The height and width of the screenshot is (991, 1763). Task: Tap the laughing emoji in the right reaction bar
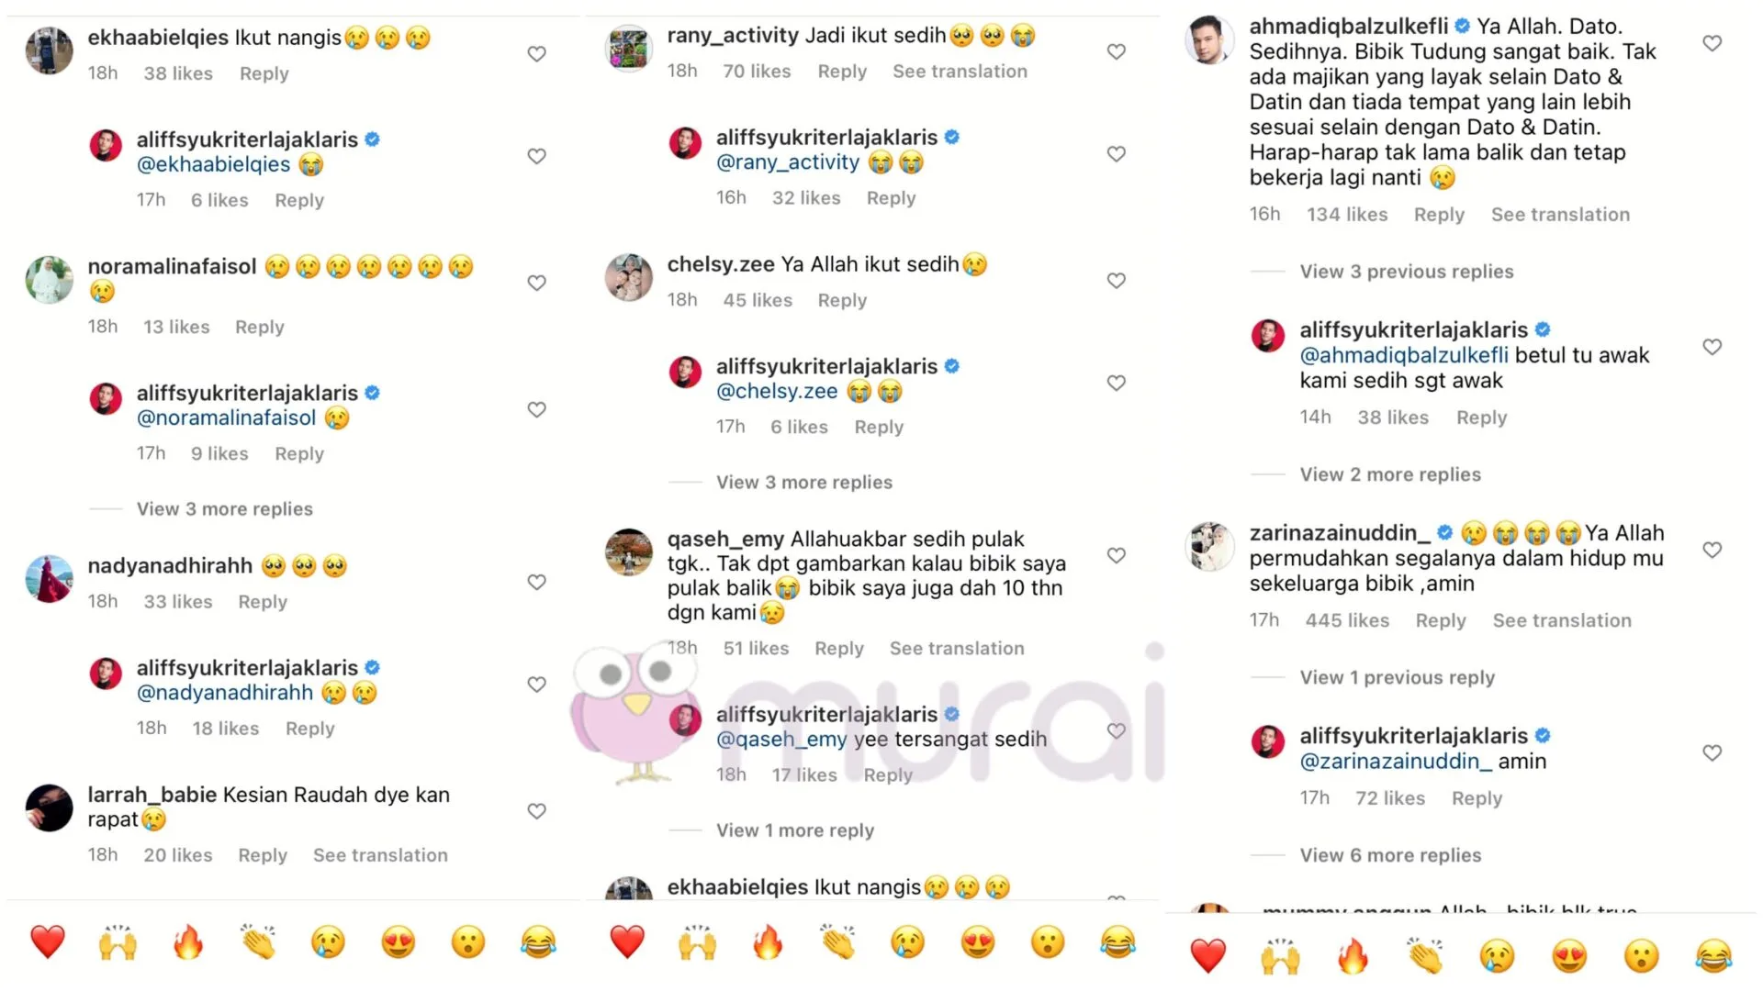pos(1713,956)
